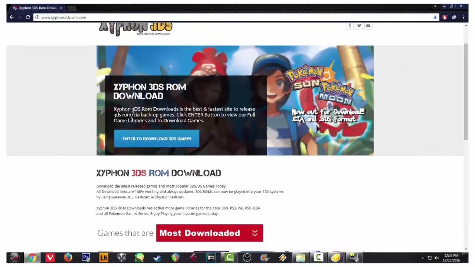Click the 'Games that are' text

[x=125, y=233]
